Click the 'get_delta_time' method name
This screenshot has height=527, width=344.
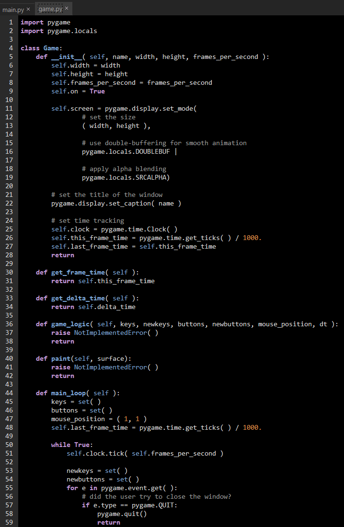pyautogui.click(x=78, y=298)
